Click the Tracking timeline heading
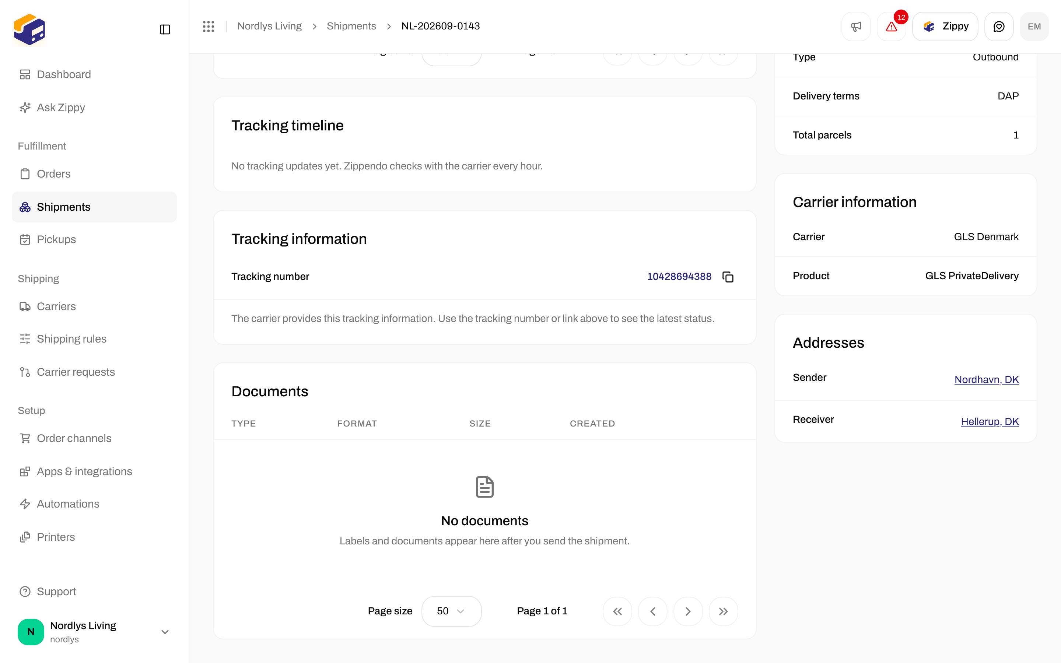The width and height of the screenshot is (1061, 663). (x=287, y=125)
